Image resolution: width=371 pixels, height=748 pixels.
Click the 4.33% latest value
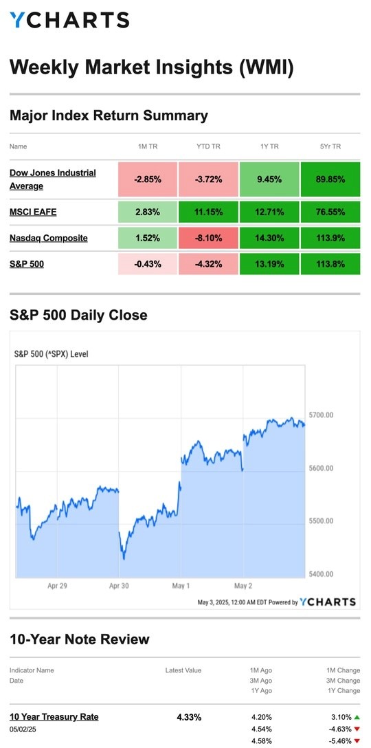click(x=188, y=716)
